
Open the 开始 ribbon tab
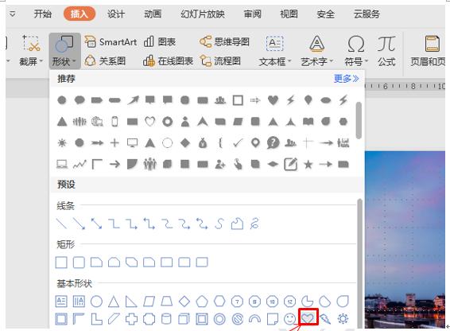[42, 14]
